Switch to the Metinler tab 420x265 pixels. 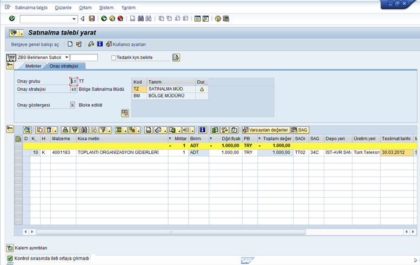tap(34, 66)
